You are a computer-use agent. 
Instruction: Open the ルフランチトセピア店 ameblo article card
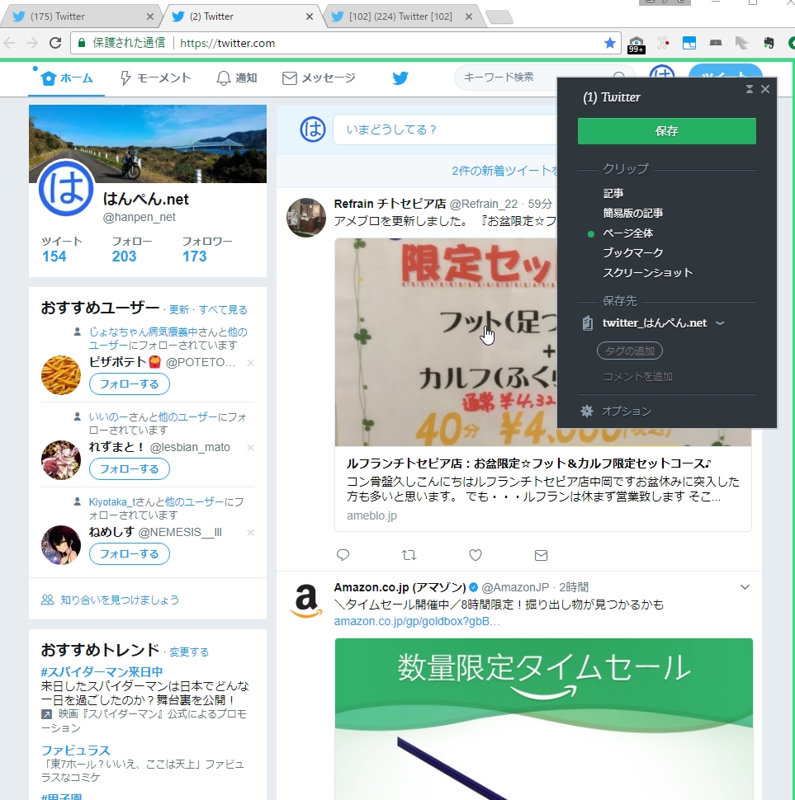click(x=542, y=385)
